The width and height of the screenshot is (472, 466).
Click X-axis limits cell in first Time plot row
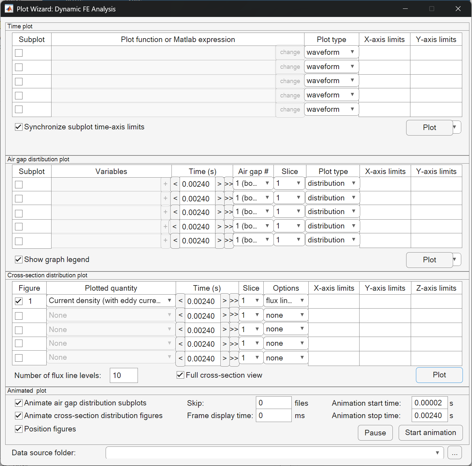384,53
